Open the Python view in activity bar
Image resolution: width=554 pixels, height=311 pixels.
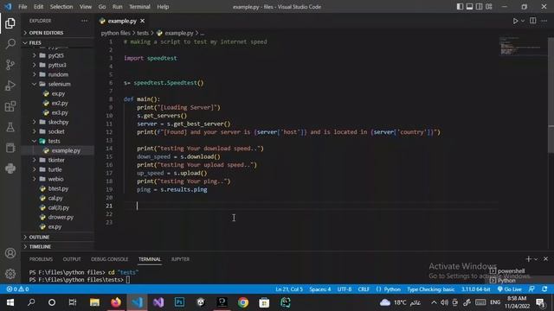tap(10, 168)
